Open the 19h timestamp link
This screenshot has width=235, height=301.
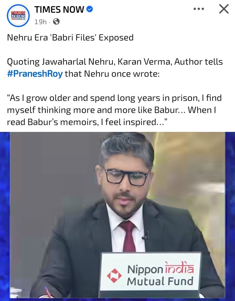click(40, 22)
